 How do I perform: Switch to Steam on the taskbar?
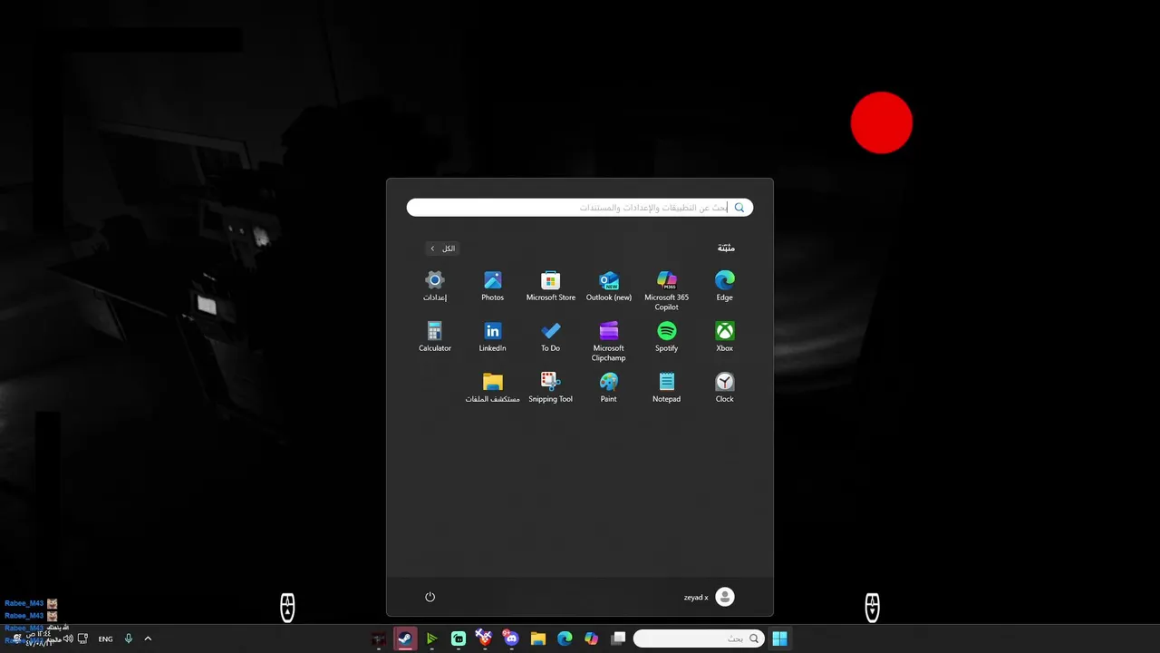[405, 639]
